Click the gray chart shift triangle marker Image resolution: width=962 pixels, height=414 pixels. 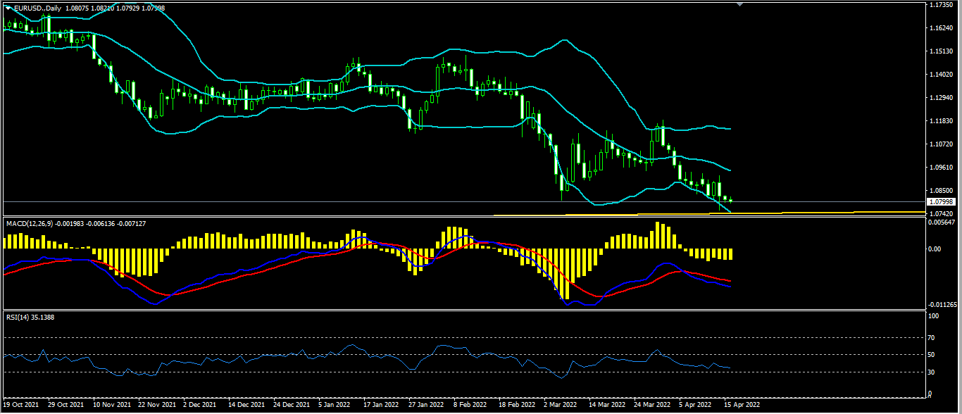pos(739,4)
